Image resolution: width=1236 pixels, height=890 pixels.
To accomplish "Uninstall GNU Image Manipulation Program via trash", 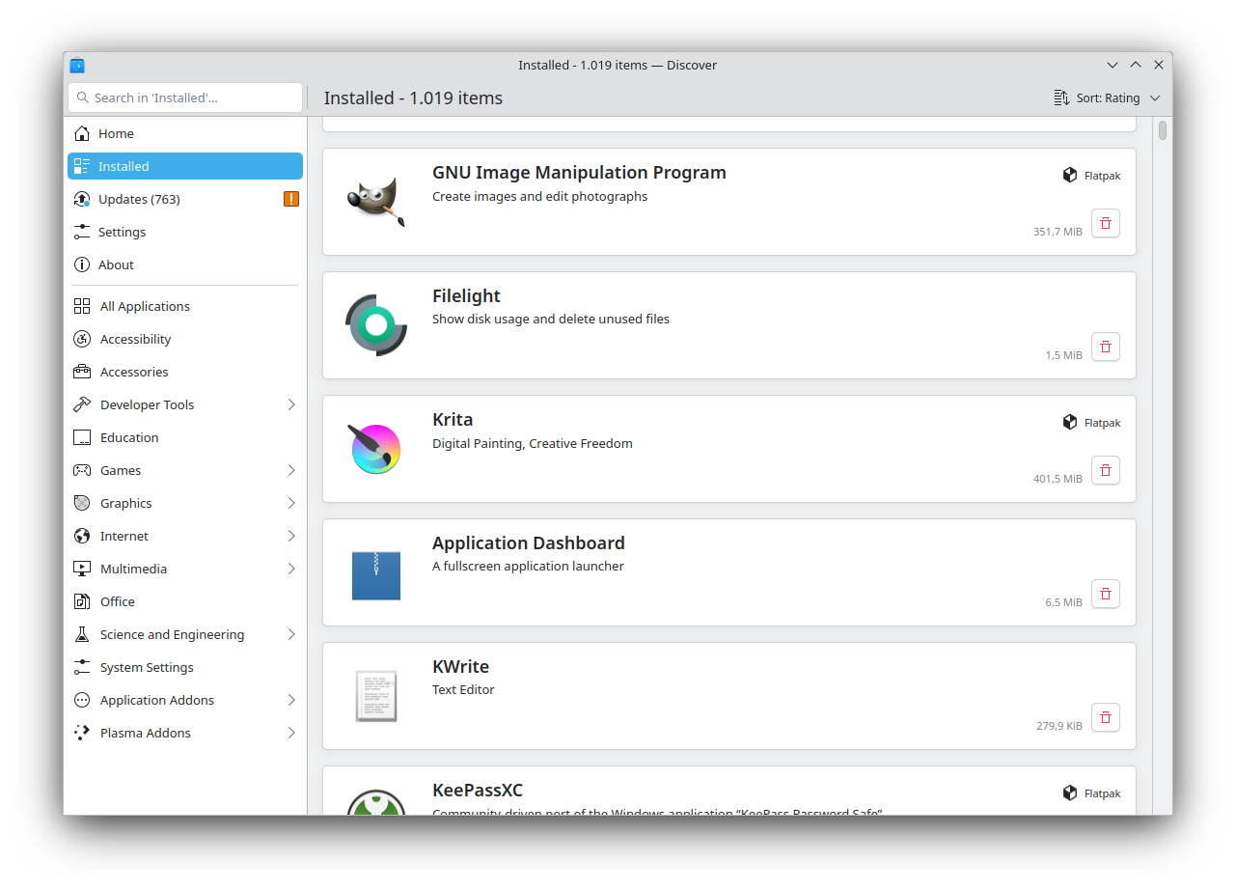I will point(1106,223).
